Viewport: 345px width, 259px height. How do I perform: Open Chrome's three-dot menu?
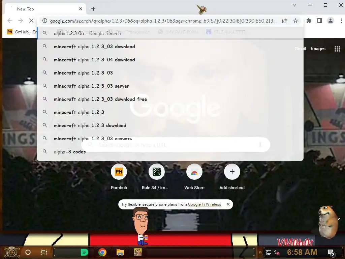pyautogui.click(x=341, y=21)
